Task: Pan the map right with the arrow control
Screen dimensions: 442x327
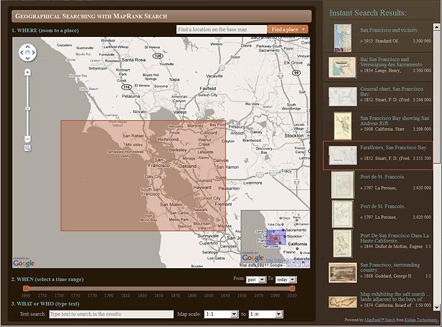Action: (33, 53)
